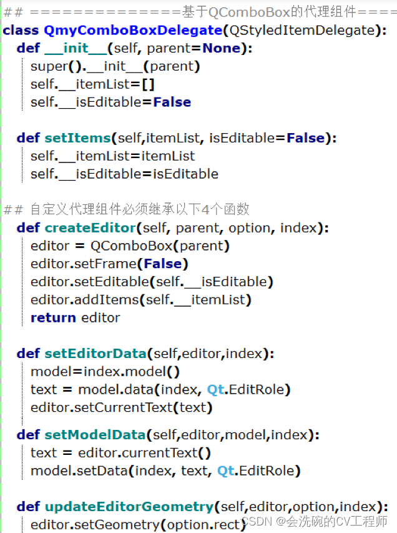Viewport: 397px width, 533px height.
Task: Click the editor.addItems(self.__itemList) line
Action: (141, 300)
